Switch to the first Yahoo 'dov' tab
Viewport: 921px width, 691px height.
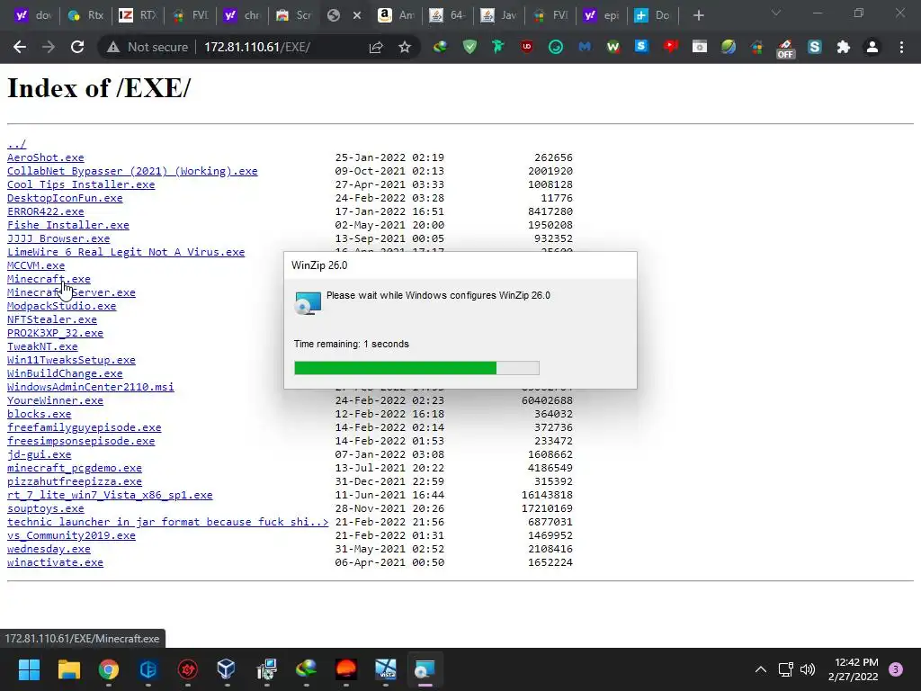coord(33,16)
